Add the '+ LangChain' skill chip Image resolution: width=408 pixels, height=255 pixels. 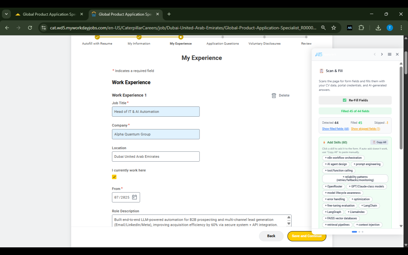(x=369, y=206)
